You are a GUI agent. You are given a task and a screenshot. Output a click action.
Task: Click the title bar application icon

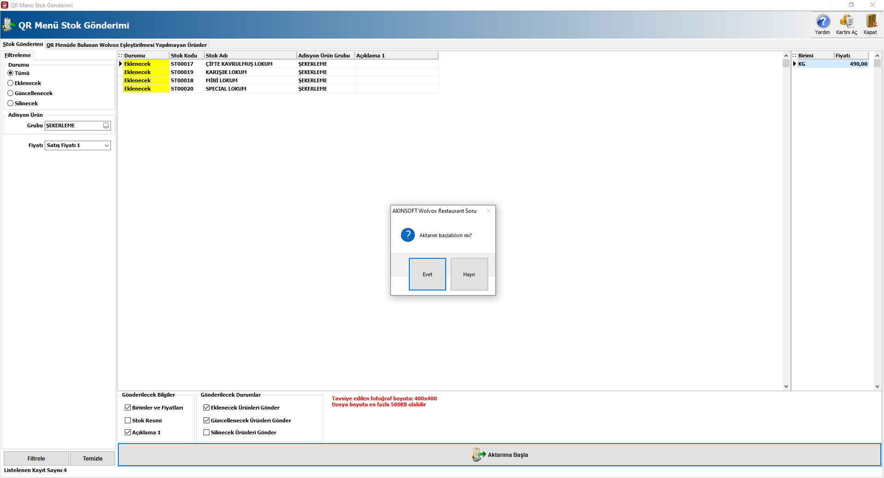(x=5, y=5)
